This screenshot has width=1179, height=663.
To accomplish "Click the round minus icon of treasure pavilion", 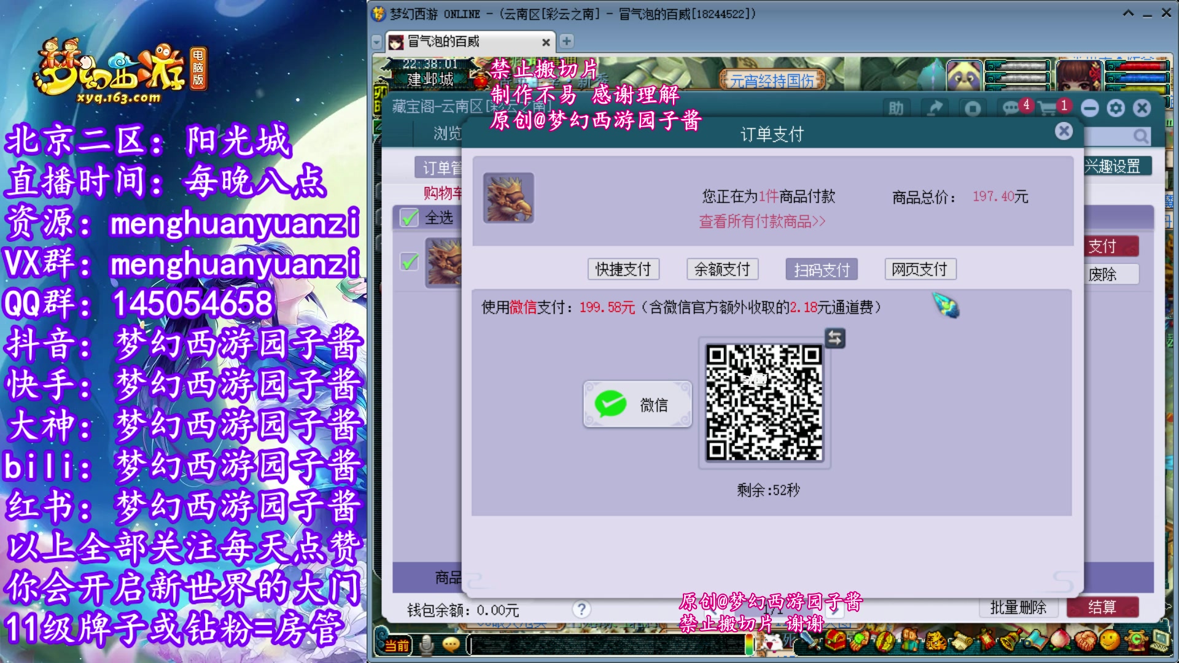I will coord(1090,109).
